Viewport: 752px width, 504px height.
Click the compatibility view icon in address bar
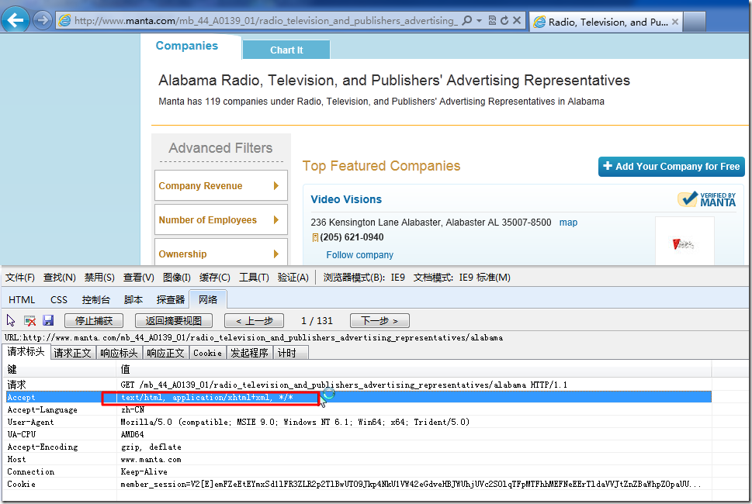(x=492, y=21)
